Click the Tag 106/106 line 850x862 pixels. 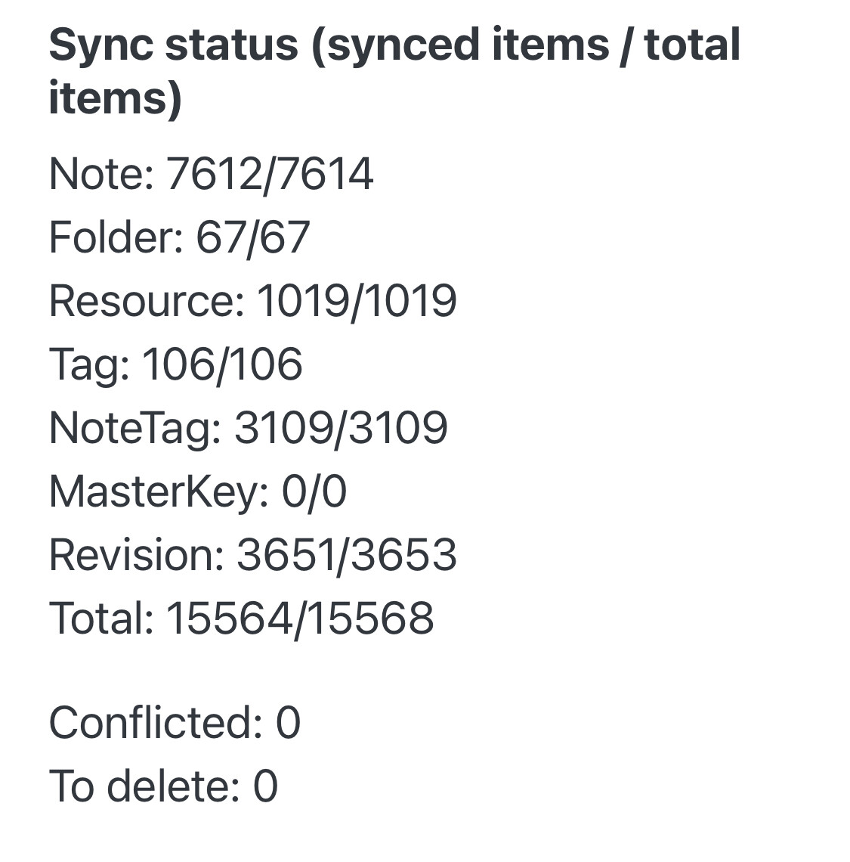click(175, 365)
